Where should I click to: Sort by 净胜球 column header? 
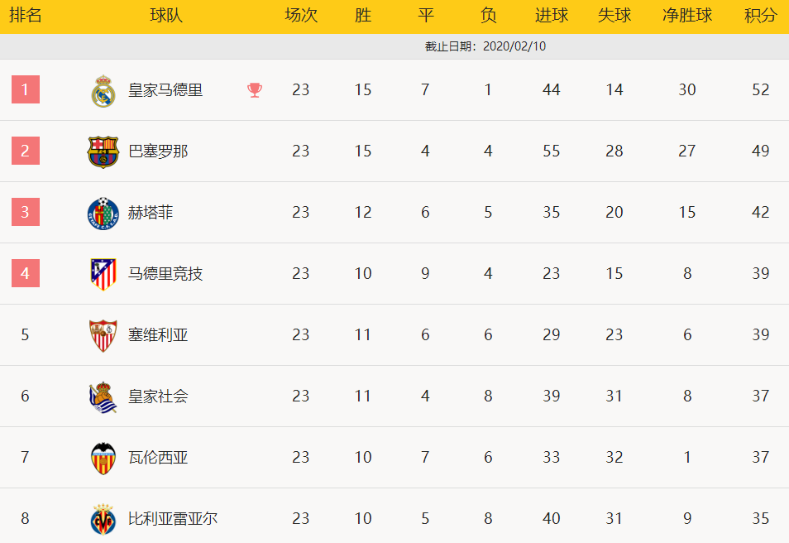click(686, 16)
